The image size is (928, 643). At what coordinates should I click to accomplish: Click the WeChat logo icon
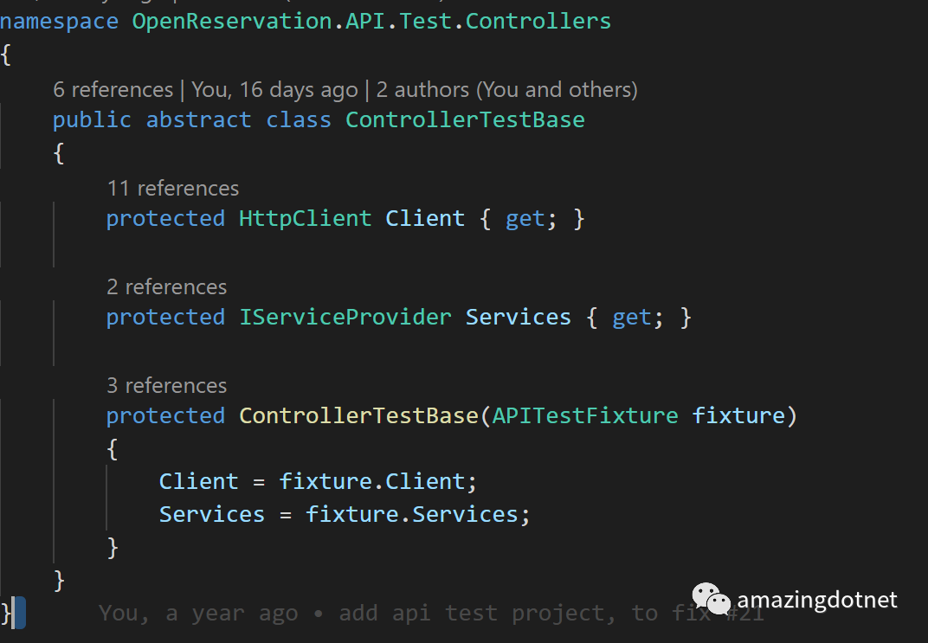711,599
